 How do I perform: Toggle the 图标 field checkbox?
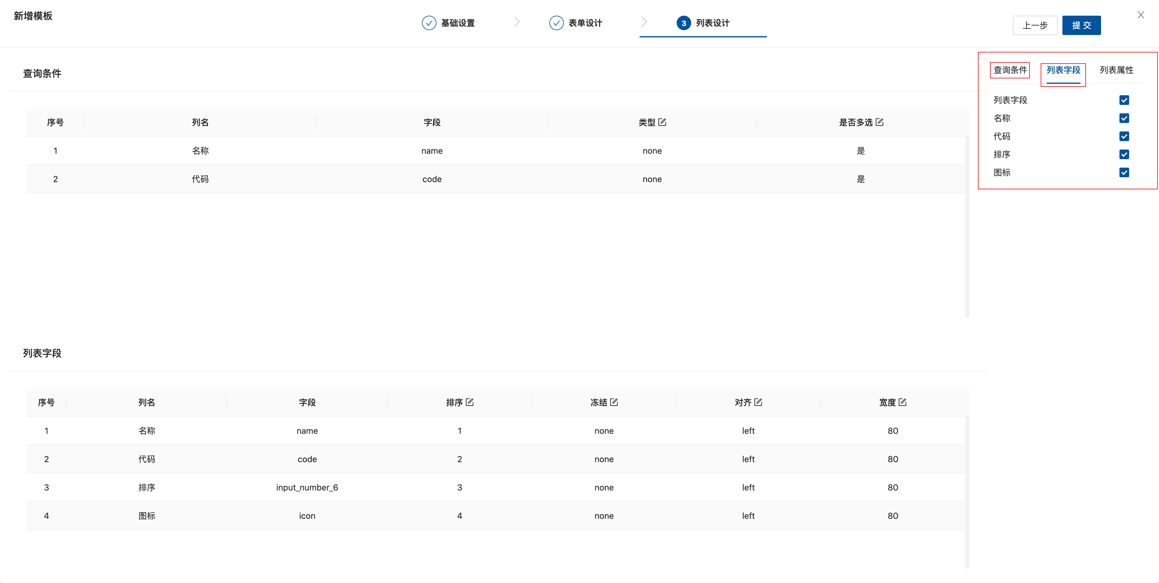(1124, 173)
